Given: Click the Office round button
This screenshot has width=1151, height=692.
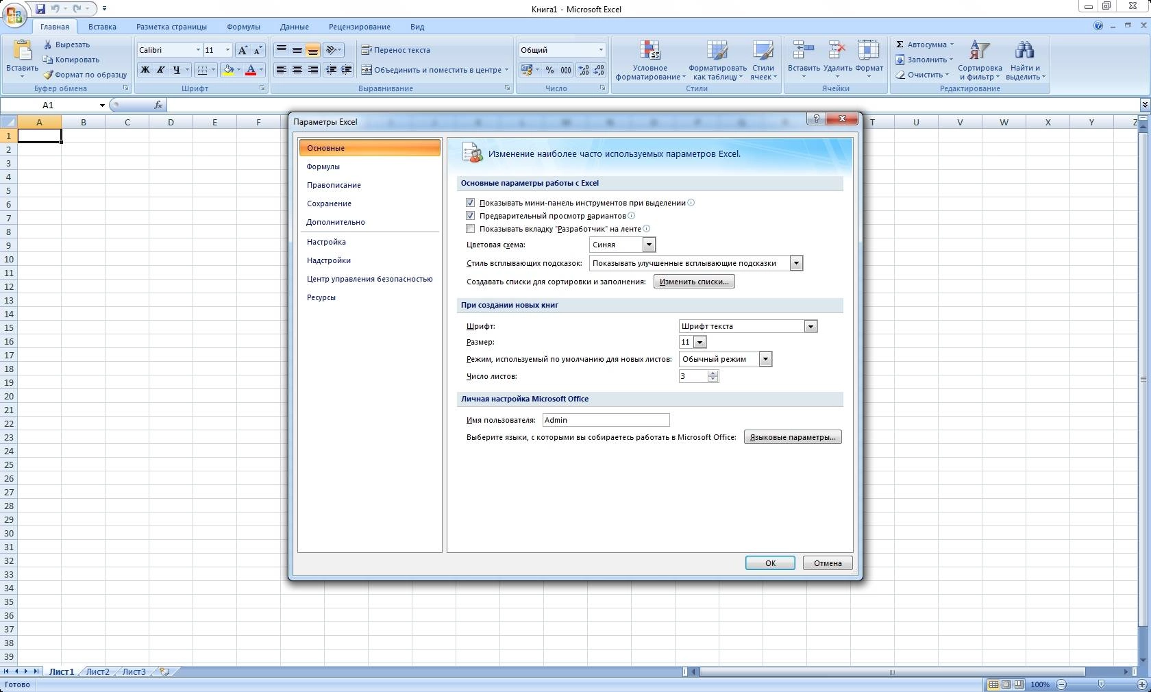Looking at the screenshot, I should coord(14,14).
